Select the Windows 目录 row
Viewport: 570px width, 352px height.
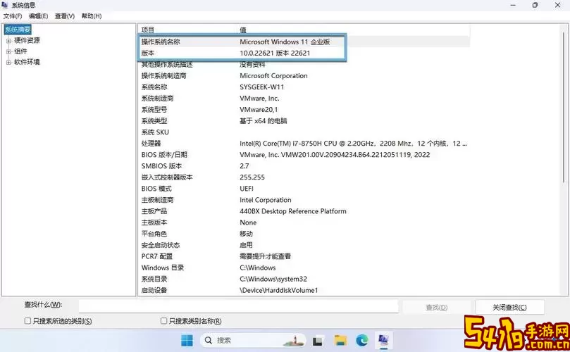pyautogui.click(x=304, y=268)
